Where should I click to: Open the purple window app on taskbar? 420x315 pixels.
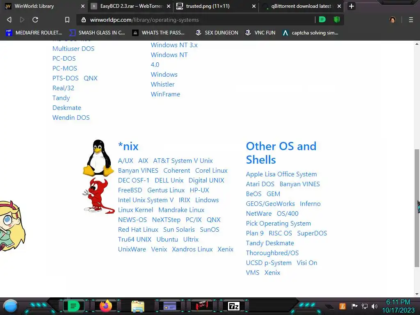[169, 306]
